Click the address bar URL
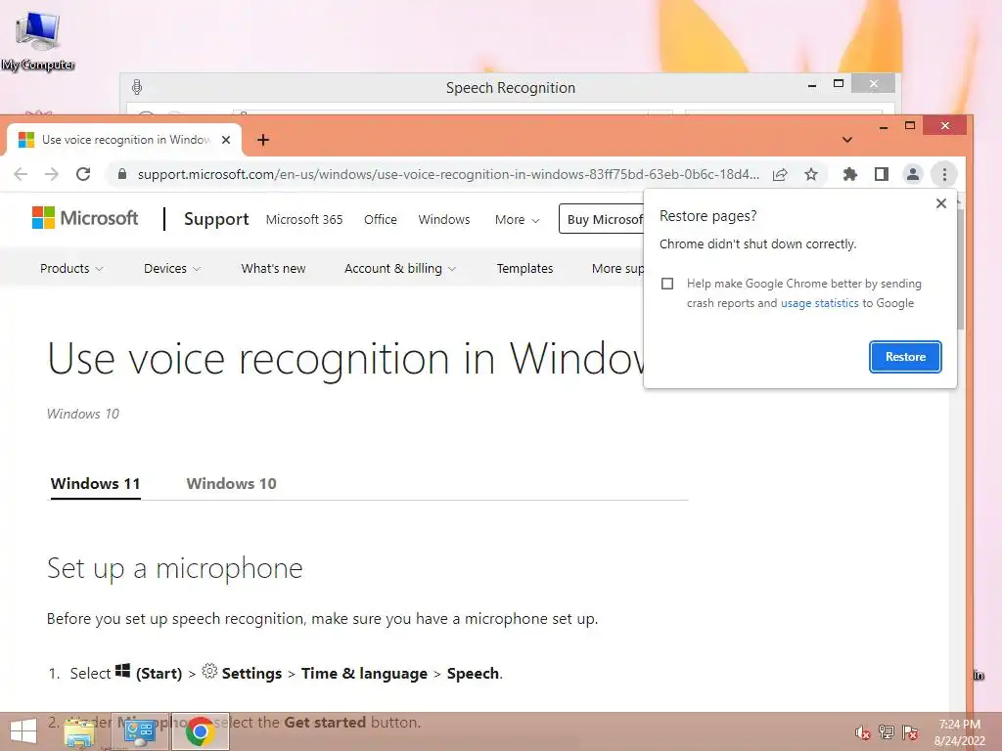 (x=448, y=174)
